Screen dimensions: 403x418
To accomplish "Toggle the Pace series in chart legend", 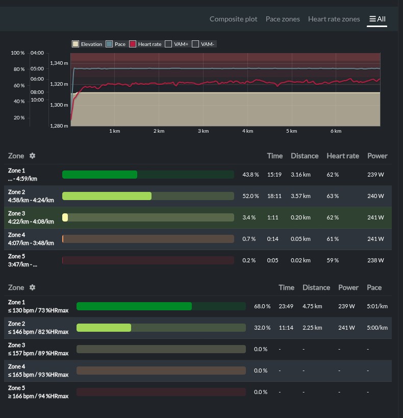I will (x=109, y=44).
